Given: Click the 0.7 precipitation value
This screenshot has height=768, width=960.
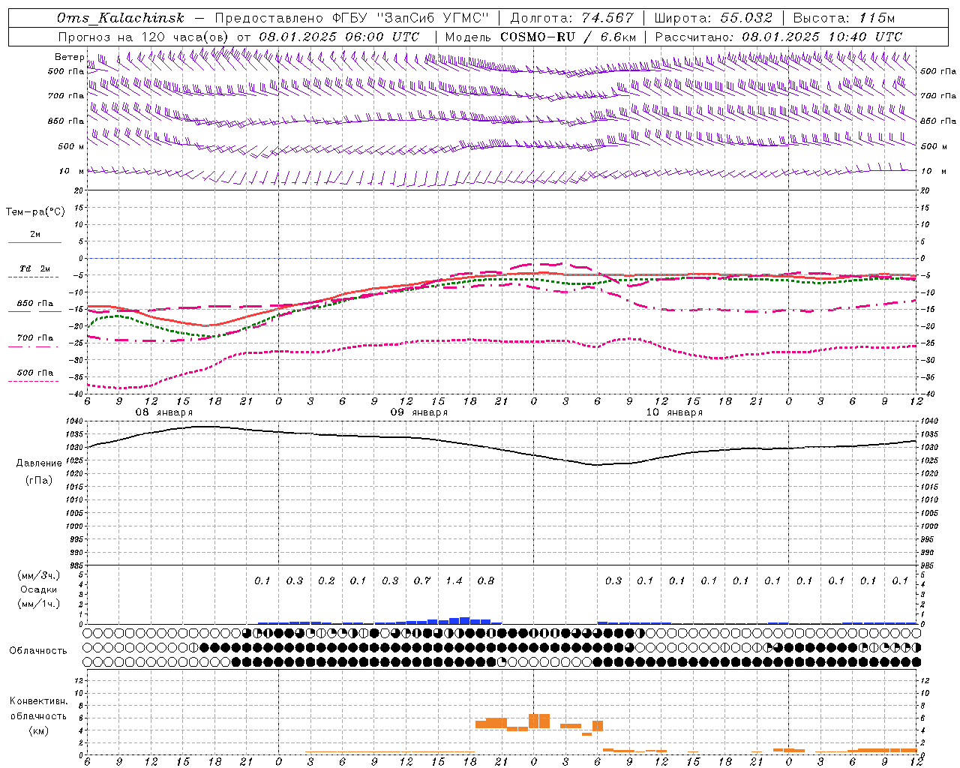Looking at the screenshot, I should 422,580.
